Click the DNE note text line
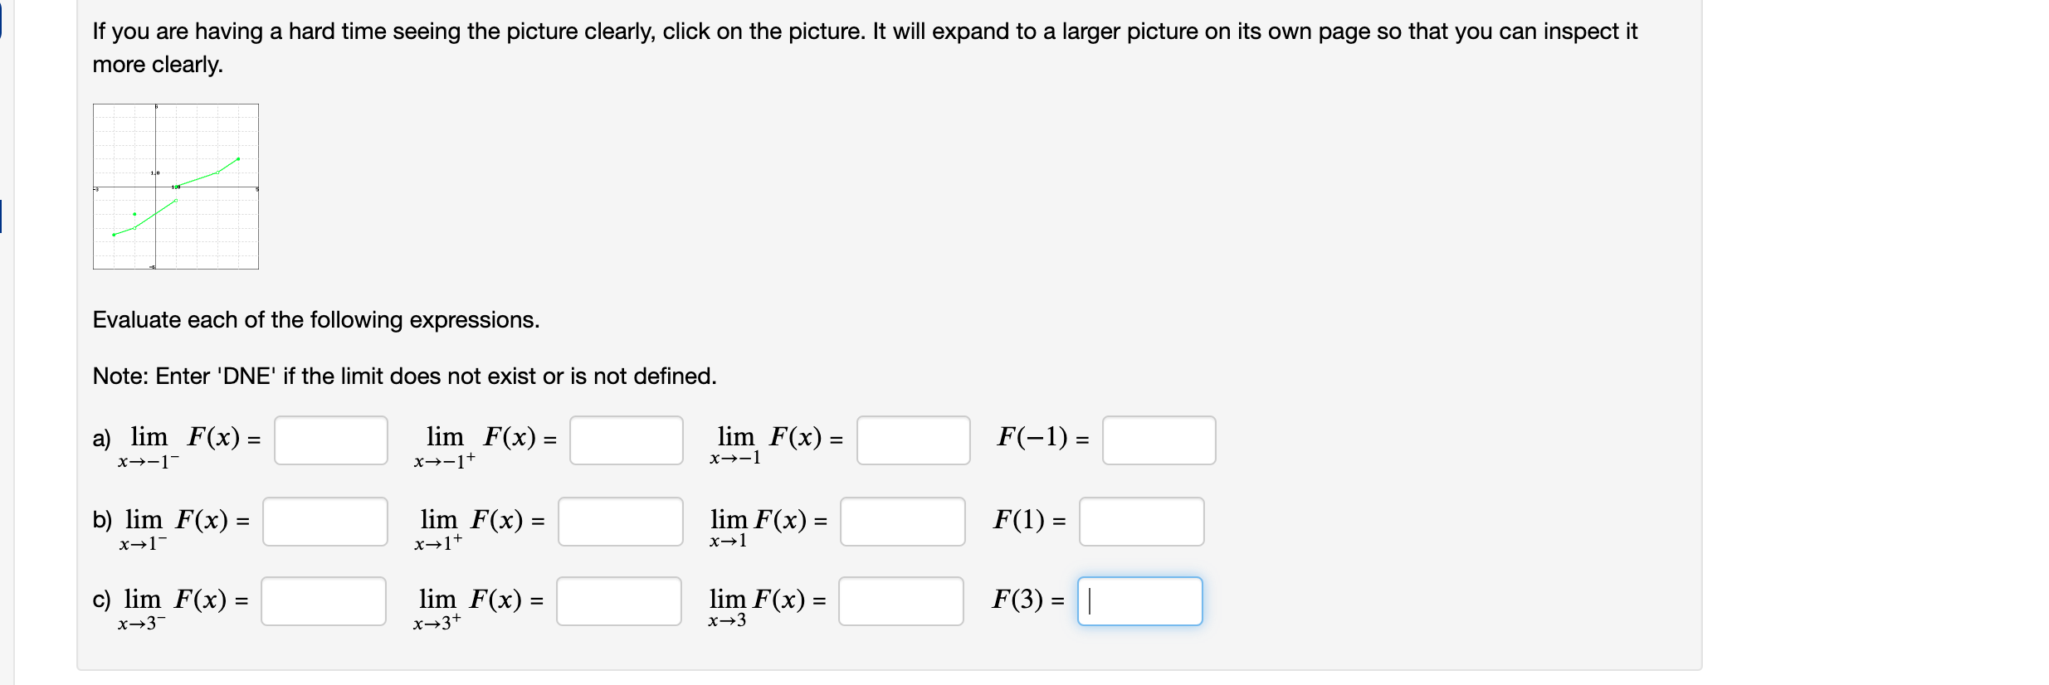2049x685 pixels. pos(404,376)
